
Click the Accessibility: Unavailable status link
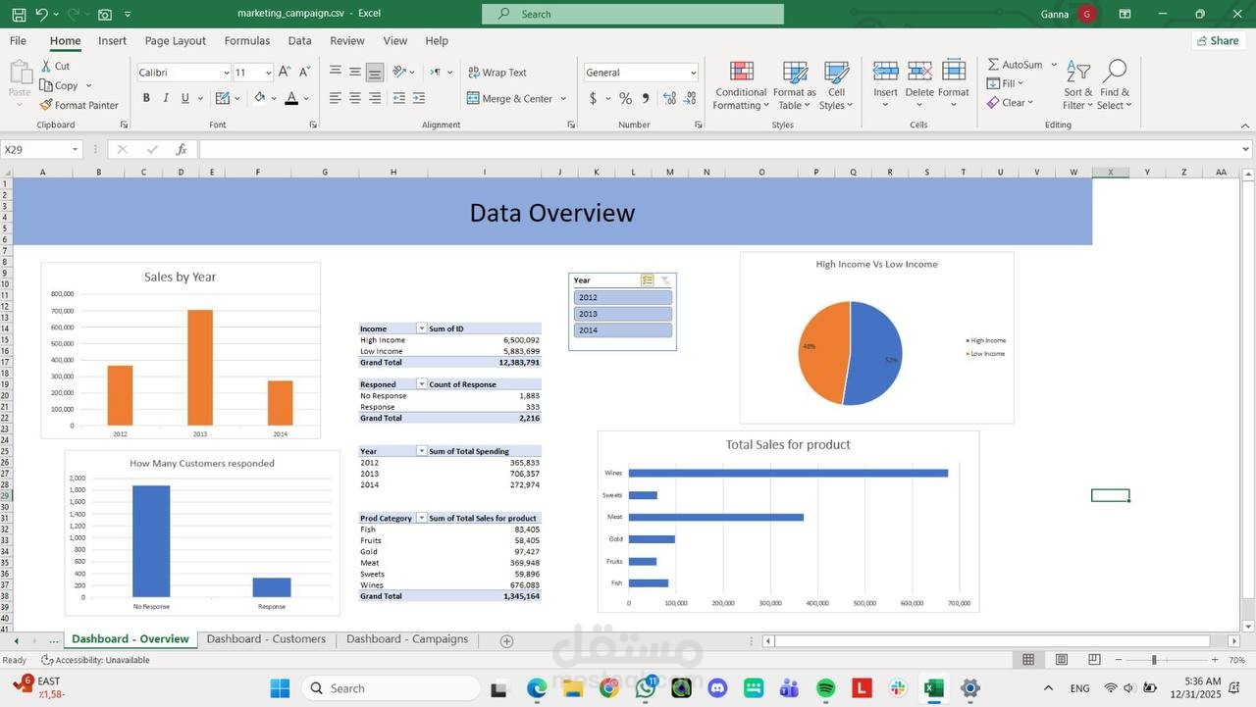(x=98, y=660)
